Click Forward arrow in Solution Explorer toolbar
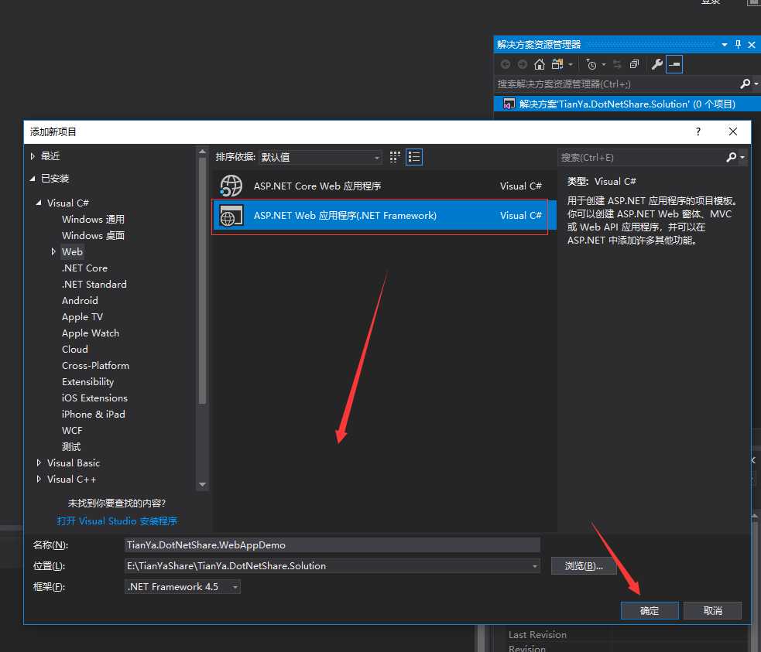761x652 pixels. (523, 64)
